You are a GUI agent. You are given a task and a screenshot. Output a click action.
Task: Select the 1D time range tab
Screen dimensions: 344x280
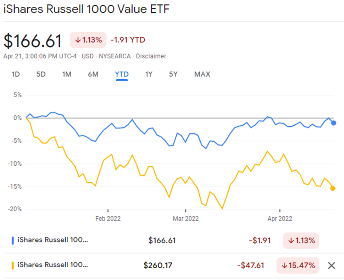16,74
